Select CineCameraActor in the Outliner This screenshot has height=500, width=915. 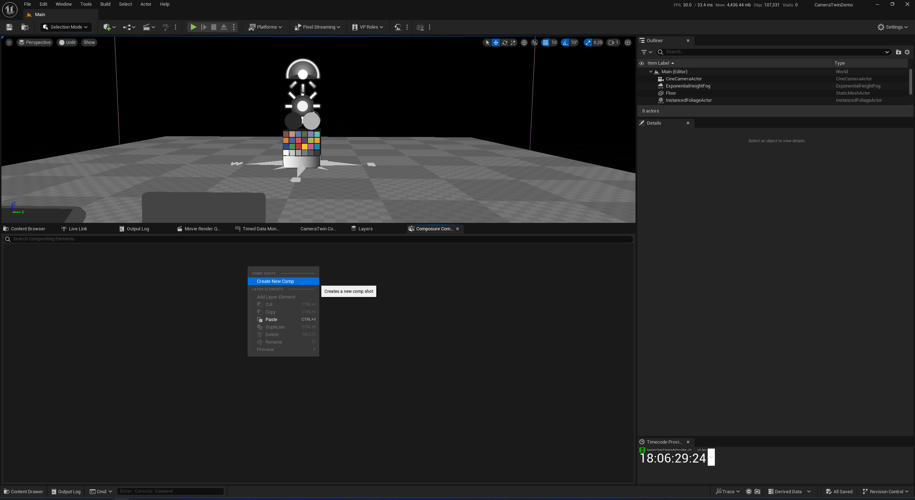tap(683, 79)
